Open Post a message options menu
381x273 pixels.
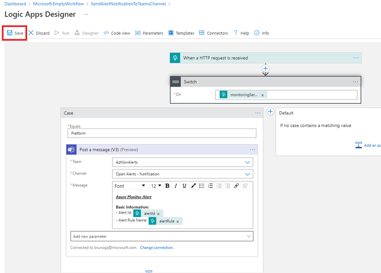click(252, 150)
